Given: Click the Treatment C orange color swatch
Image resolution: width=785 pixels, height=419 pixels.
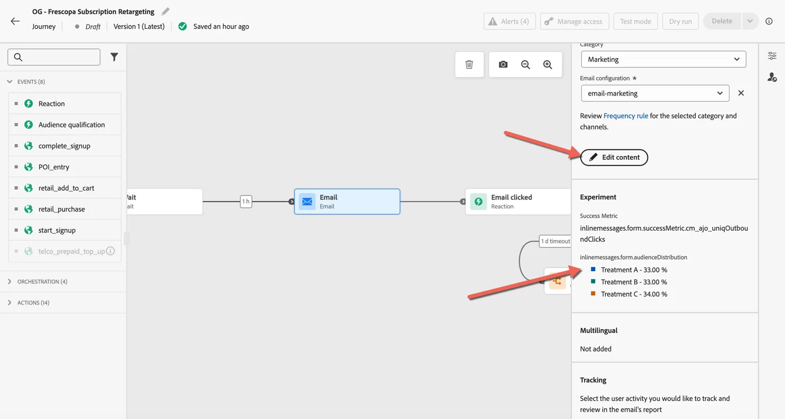Looking at the screenshot, I should click(593, 293).
